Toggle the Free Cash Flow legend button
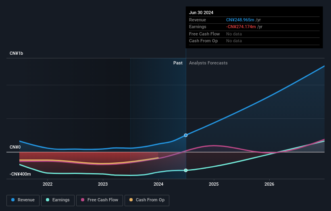Image resolution: width=331 pixels, height=211 pixels. tap(100, 200)
